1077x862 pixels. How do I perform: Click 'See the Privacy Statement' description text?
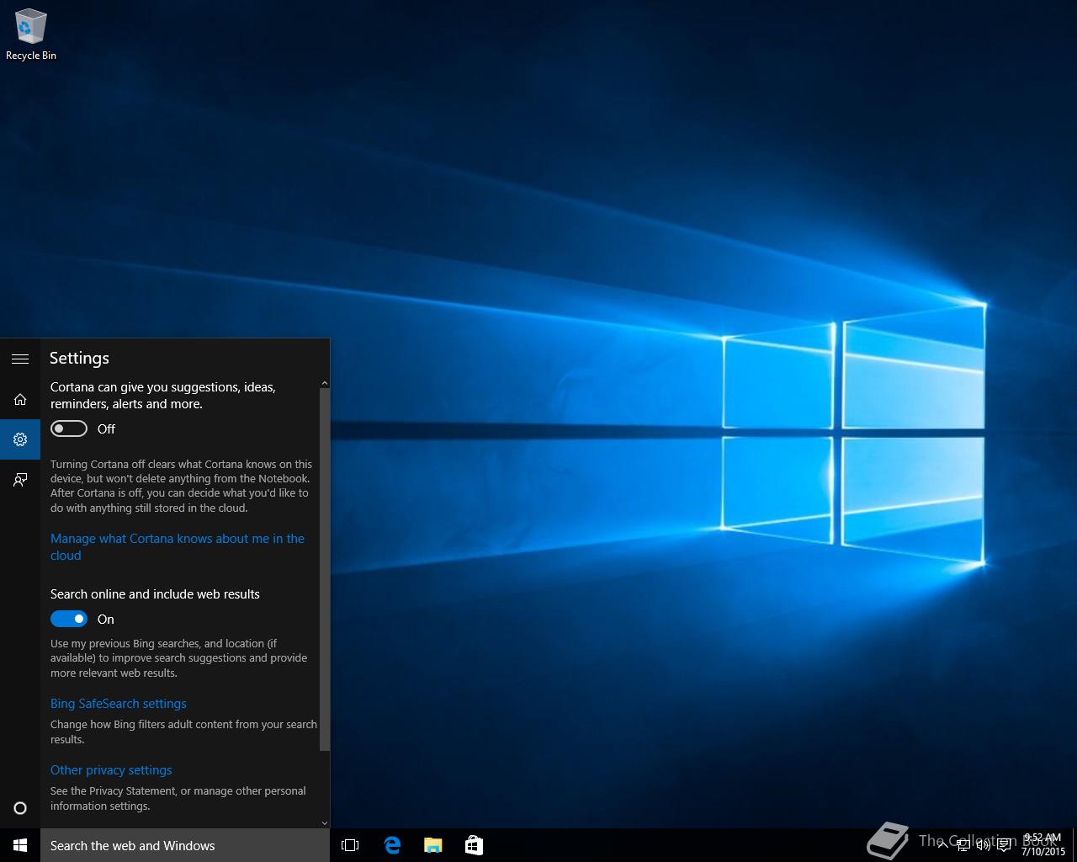pos(178,798)
